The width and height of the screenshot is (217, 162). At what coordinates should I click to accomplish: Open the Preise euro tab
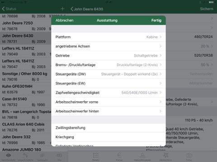[119, 157]
